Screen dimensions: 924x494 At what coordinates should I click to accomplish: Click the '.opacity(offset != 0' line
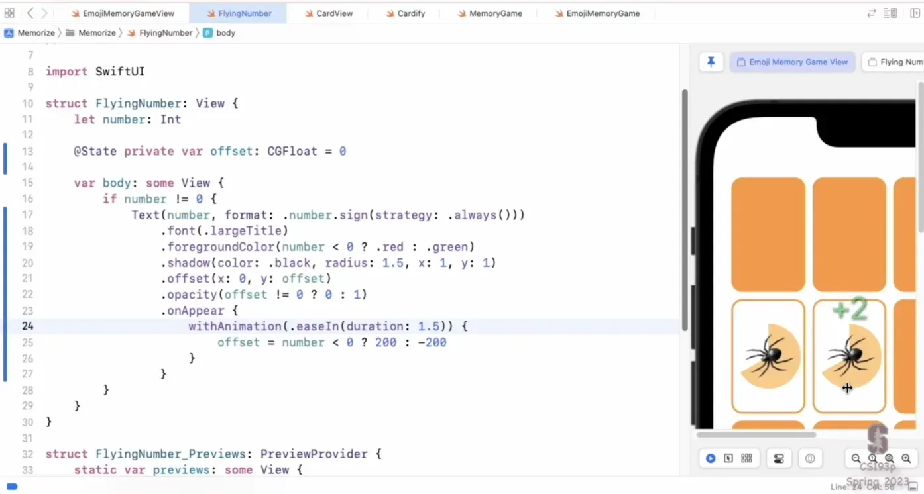[263, 294]
